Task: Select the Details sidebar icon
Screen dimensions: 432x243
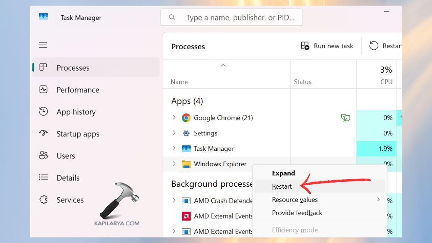Action: (x=43, y=177)
